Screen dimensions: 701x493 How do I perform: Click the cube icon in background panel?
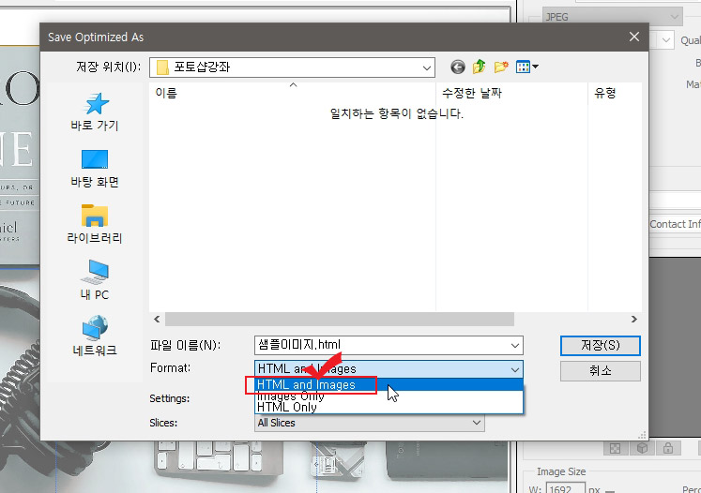coord(642,448)
